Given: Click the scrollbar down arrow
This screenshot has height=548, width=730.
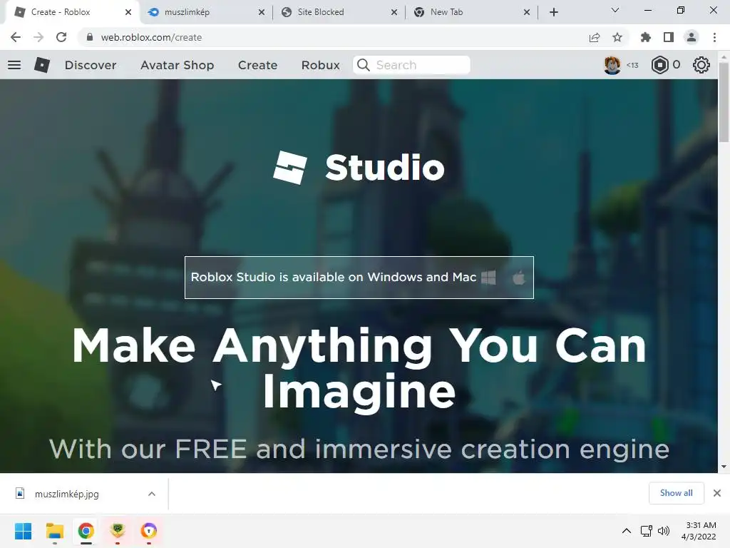Looking at the screenshot, I should pyautogui.click(x=724, y=467).
